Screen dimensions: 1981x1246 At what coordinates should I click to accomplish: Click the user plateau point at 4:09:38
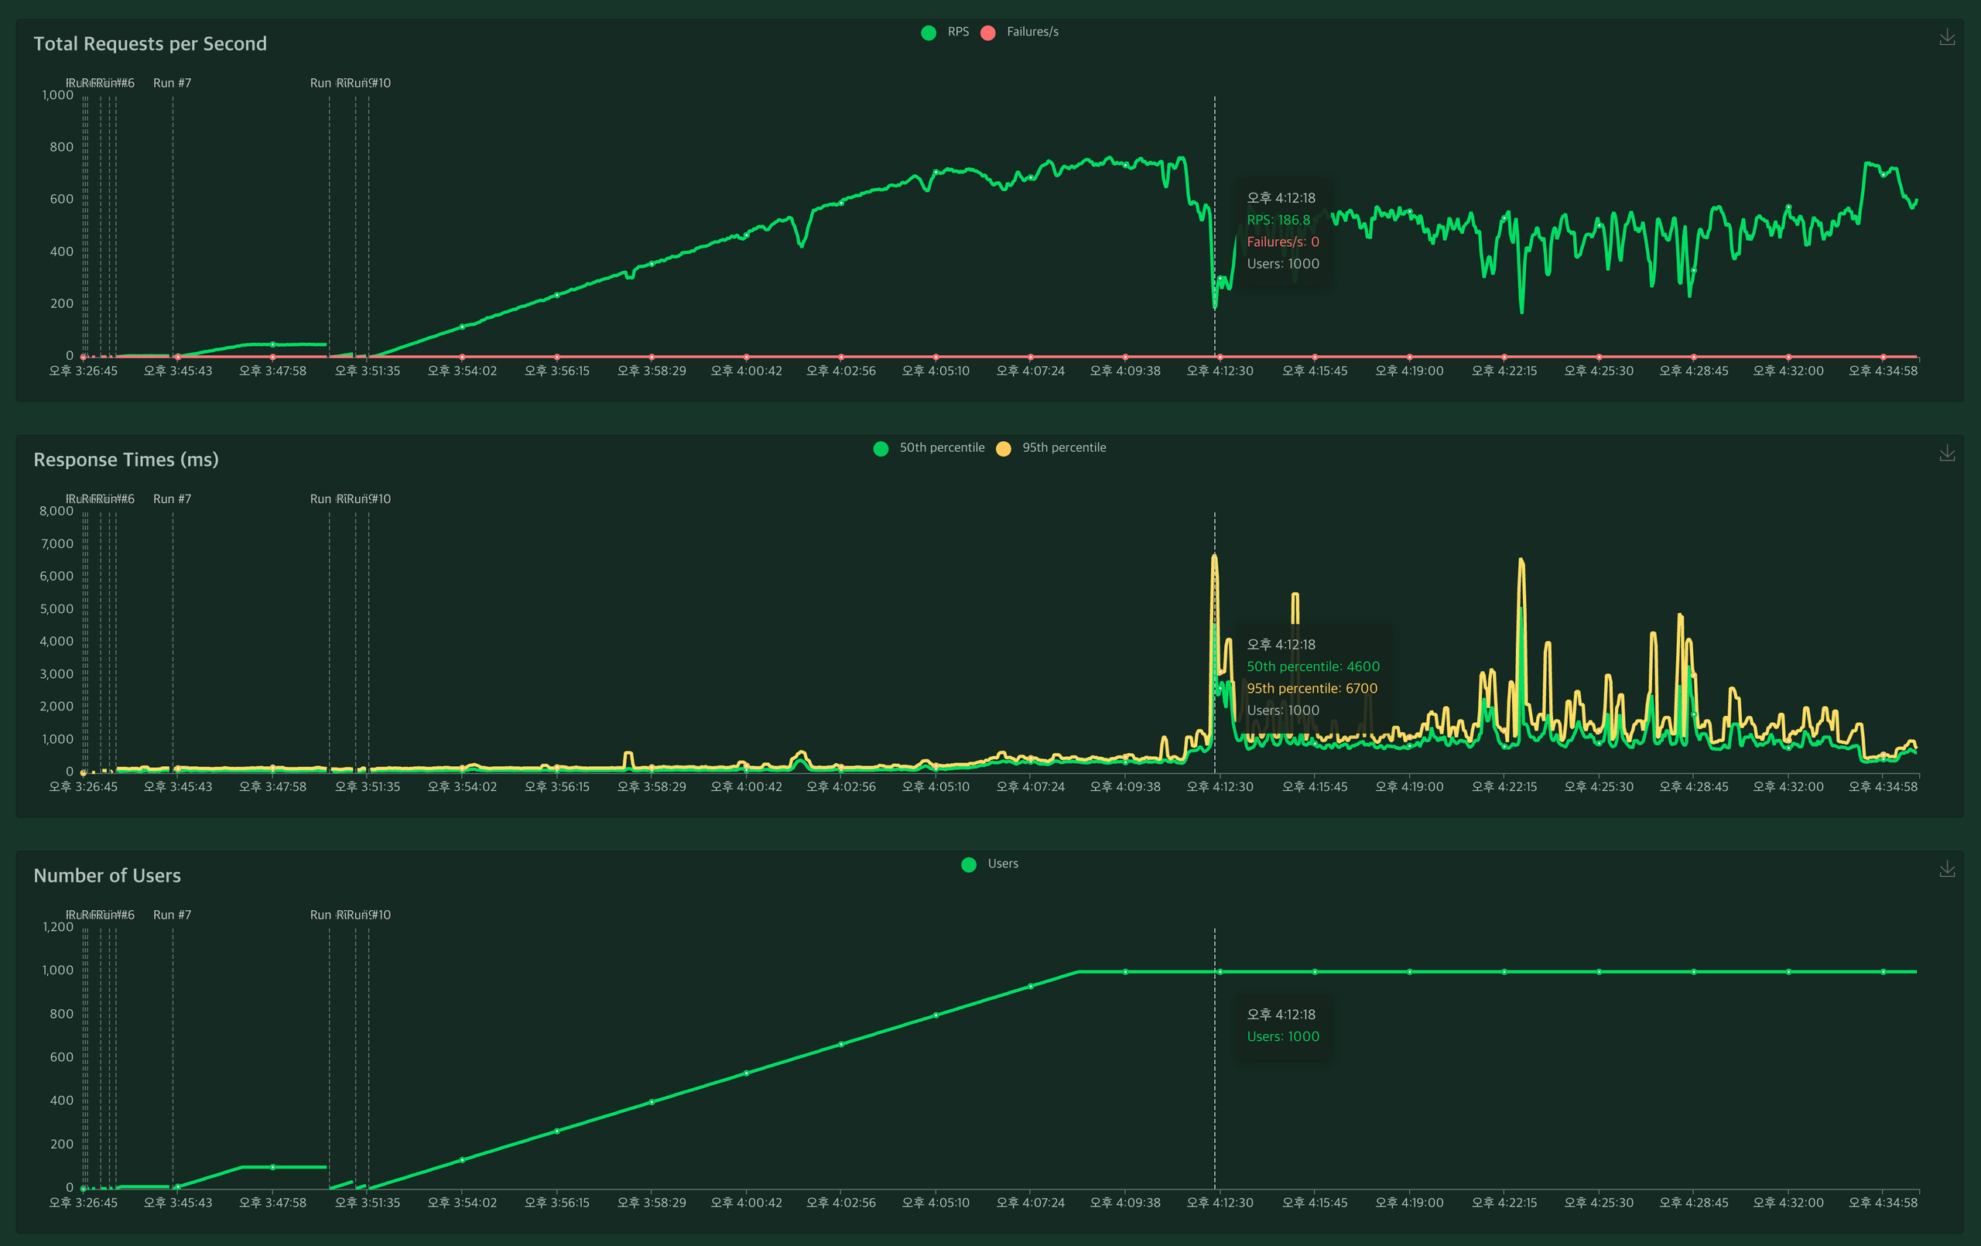1125,972
